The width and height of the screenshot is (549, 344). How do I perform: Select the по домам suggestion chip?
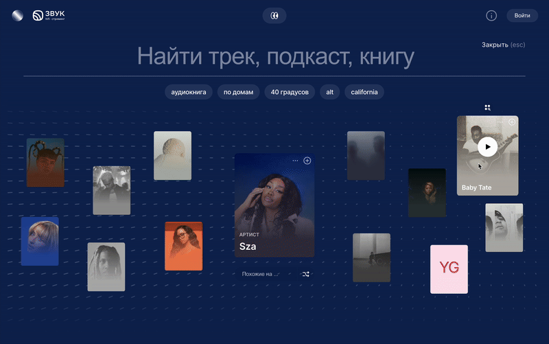238,92
